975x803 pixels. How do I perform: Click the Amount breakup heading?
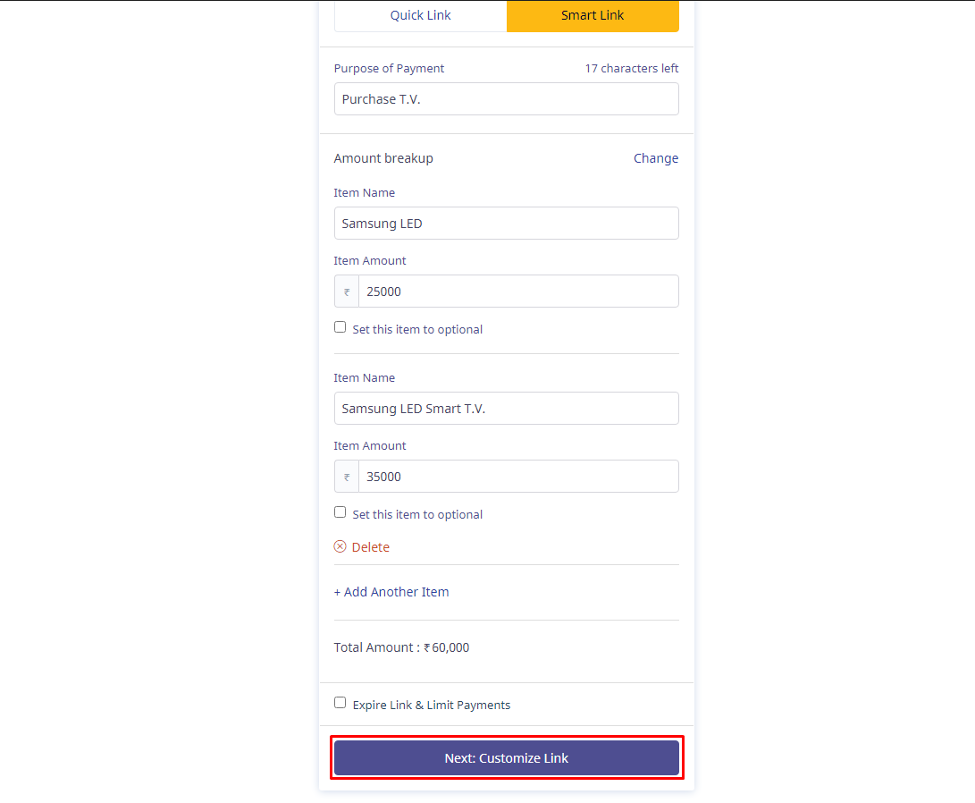pos(383,158)
